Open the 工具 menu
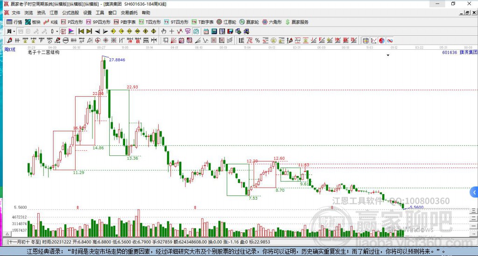 pyautogui.click(x=100, y=13)
